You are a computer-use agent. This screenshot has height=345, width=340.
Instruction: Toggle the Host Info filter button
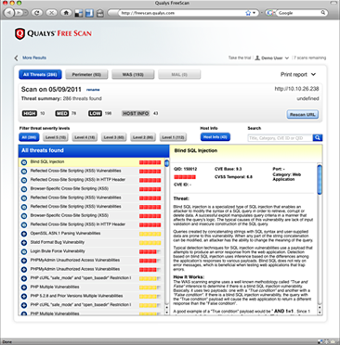pos(216,137)
